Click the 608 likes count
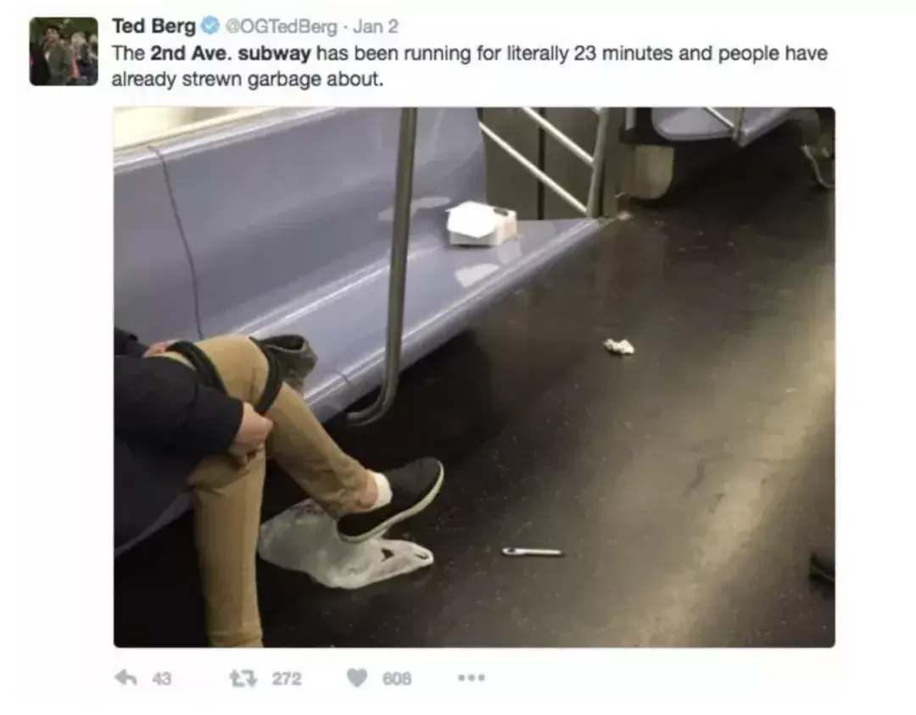The width and height of the screenshot is (916, 715). click(397, 679)
